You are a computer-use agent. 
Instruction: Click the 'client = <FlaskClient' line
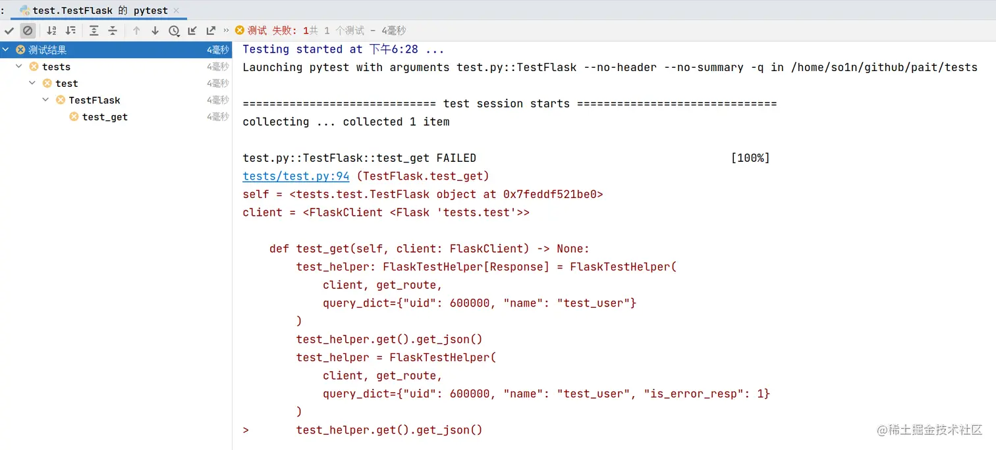tap(386, 213)
